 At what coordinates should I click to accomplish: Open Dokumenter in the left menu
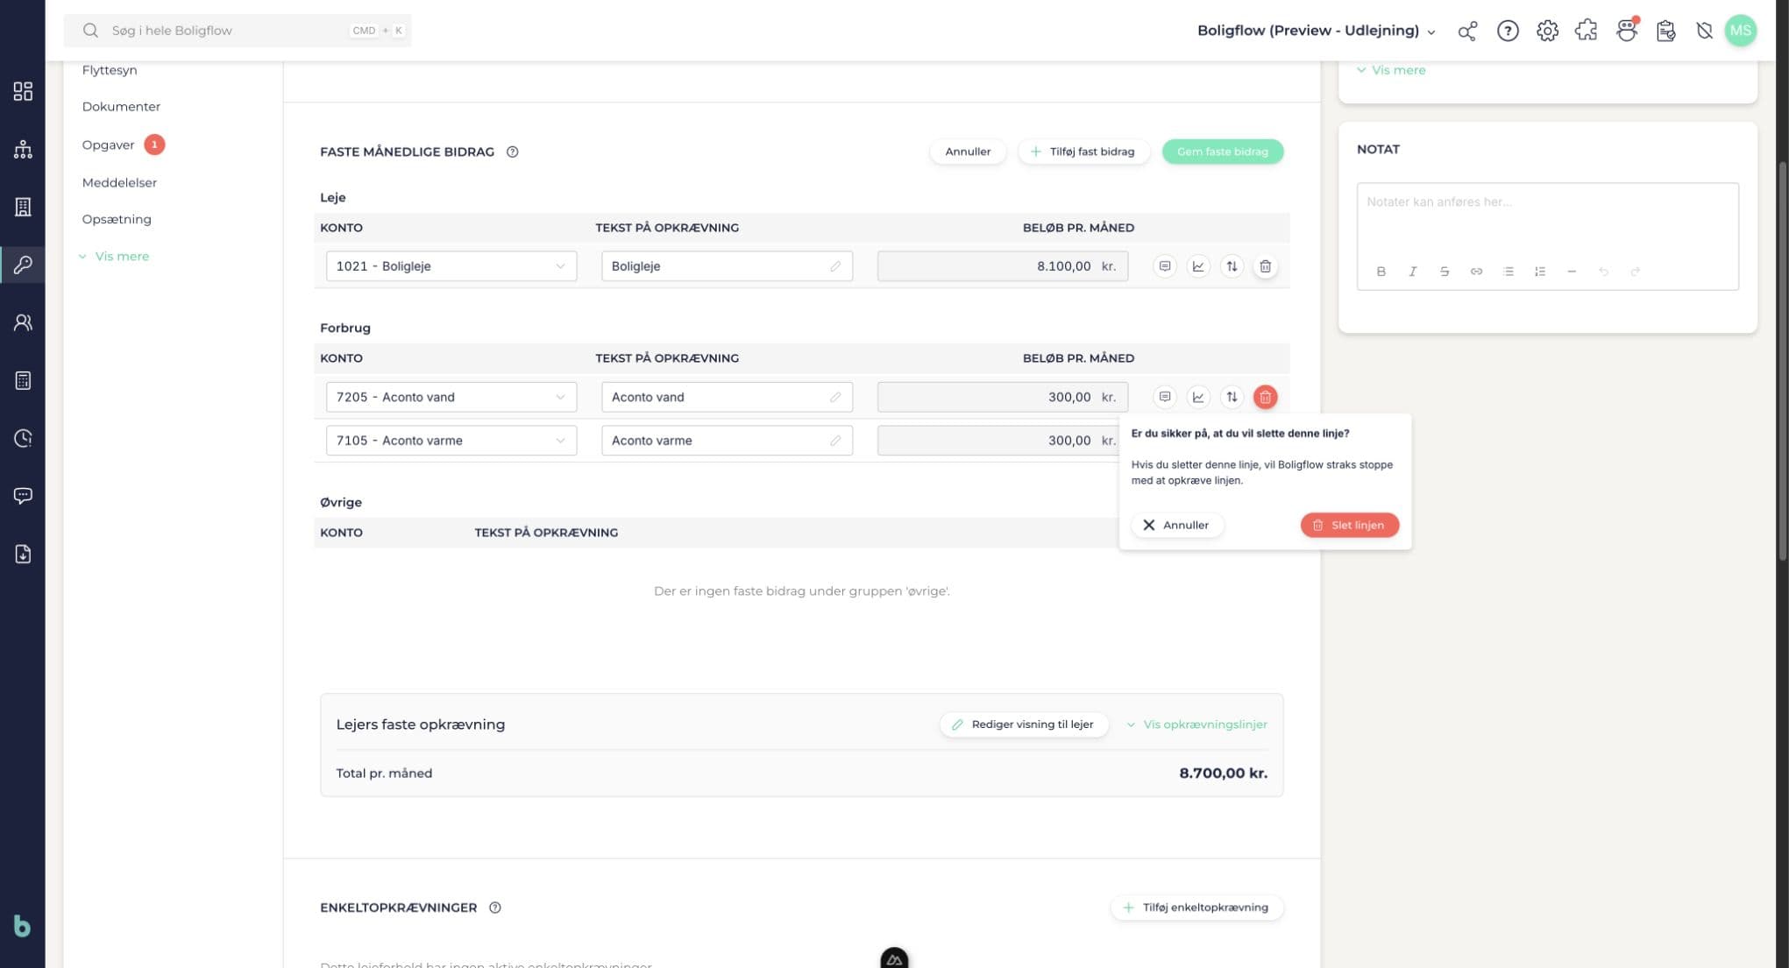coord(121,107)
